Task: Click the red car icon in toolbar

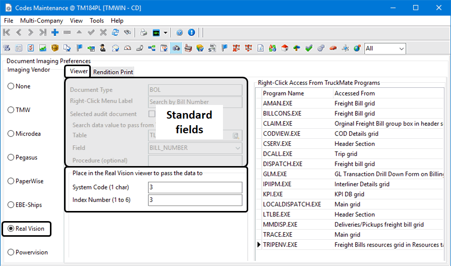Action: tap(333, 48)
